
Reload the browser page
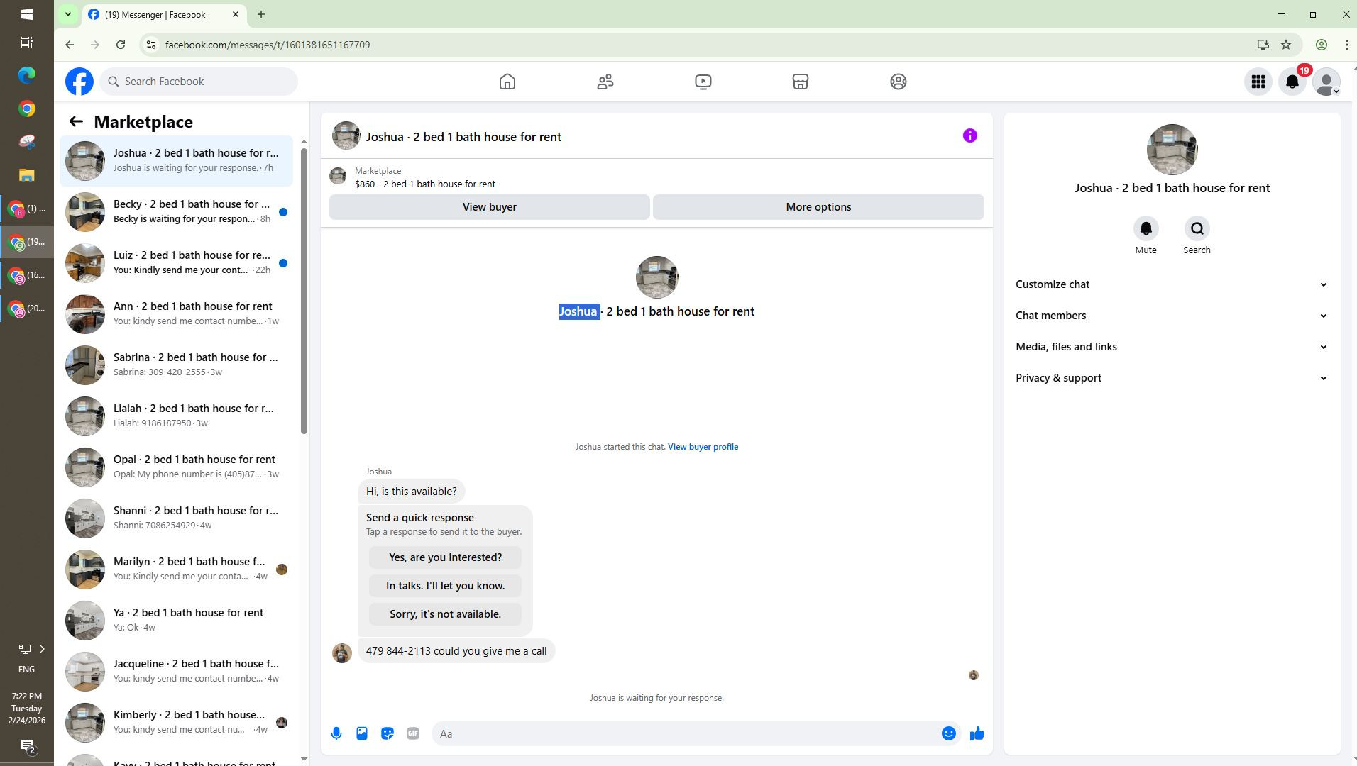coord(121,45)
